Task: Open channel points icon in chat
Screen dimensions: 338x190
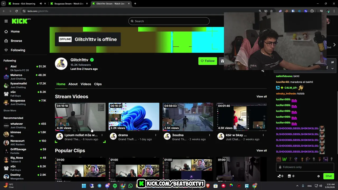Action: coord(279,176)
